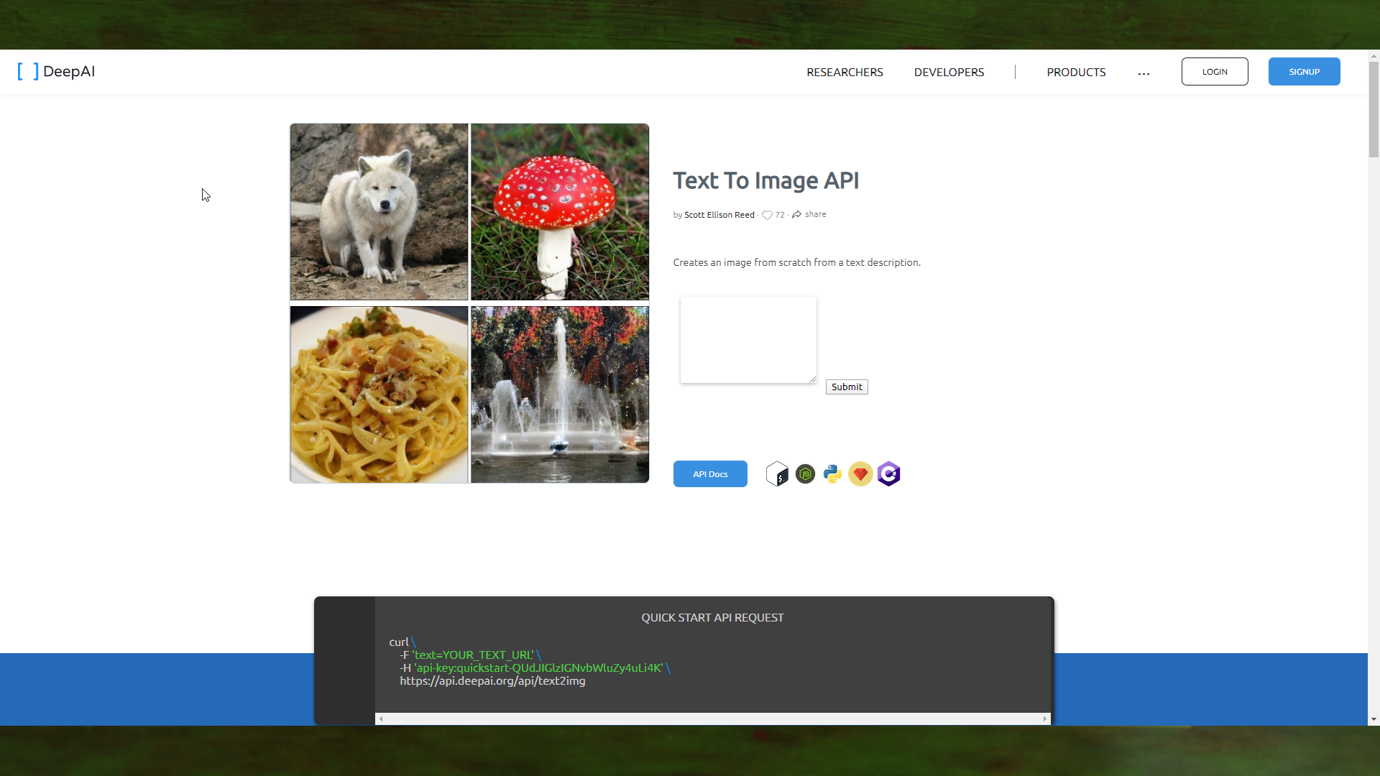Screen dimensions: 1380x776
Task: Click the Submit button
Action: coord(847,387)
